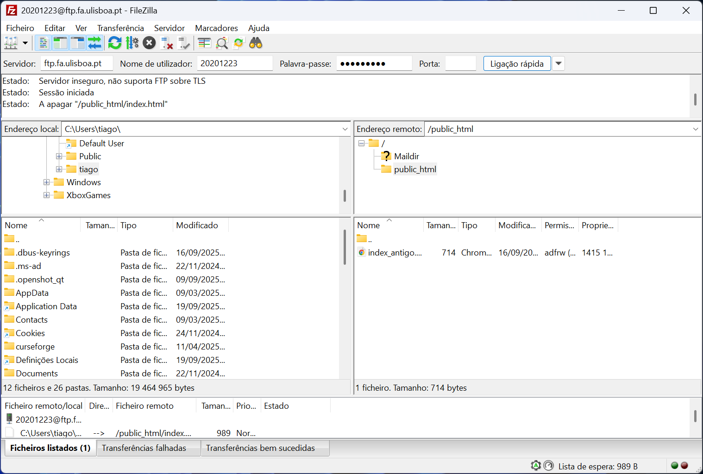Collapse the remote root folder node
The width and height of the screenshot is (703, 474).
(x=361, y=143)
